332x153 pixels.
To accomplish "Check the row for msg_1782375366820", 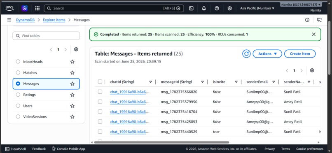I will pos(100,92).
